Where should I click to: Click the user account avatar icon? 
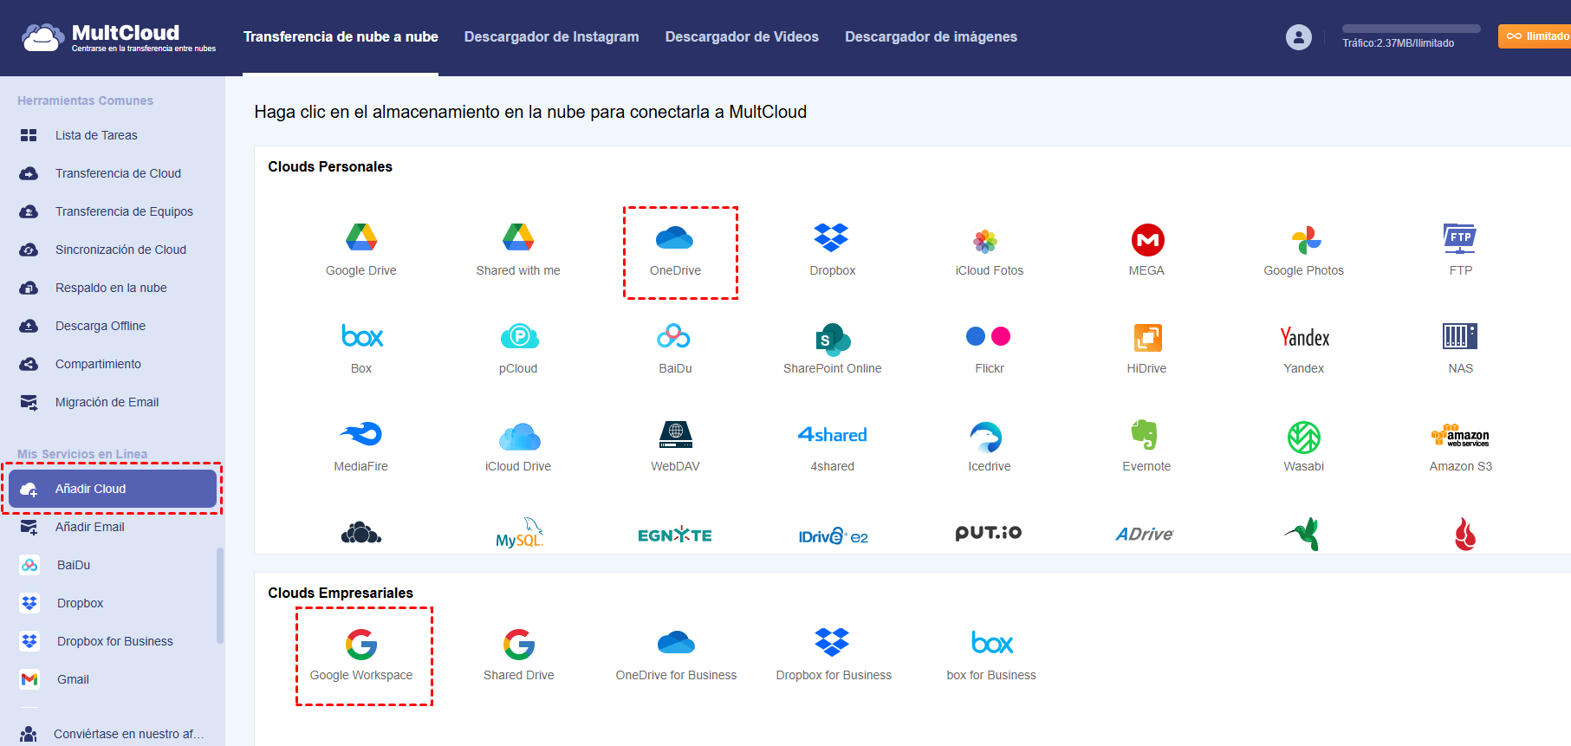1298,37
